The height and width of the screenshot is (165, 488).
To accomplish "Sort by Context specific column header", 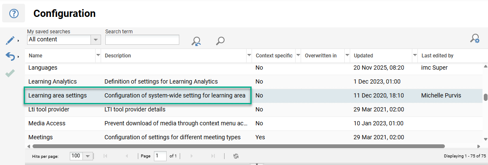I will pyautogui.click(x=274, y=56).
